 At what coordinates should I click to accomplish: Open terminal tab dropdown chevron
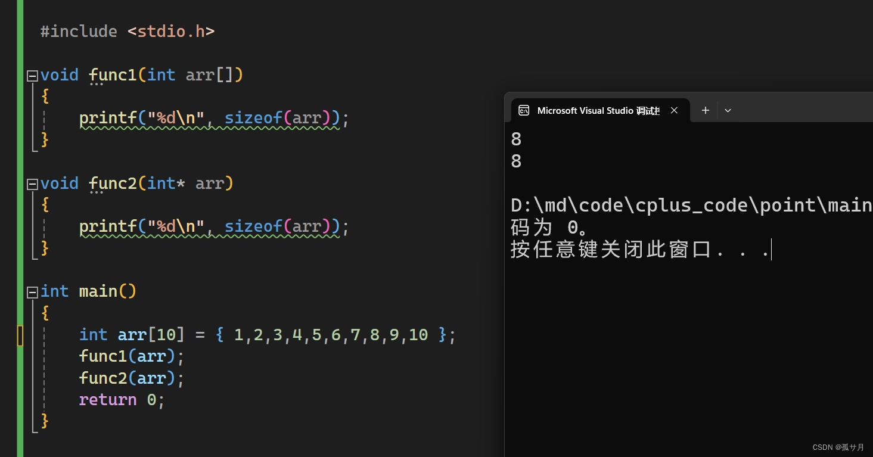tap(728, 110)
